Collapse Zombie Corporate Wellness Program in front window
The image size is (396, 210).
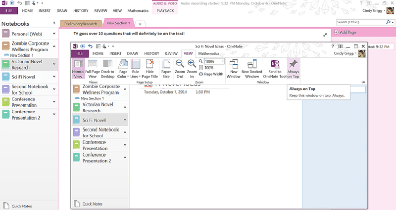pos(125,89)
